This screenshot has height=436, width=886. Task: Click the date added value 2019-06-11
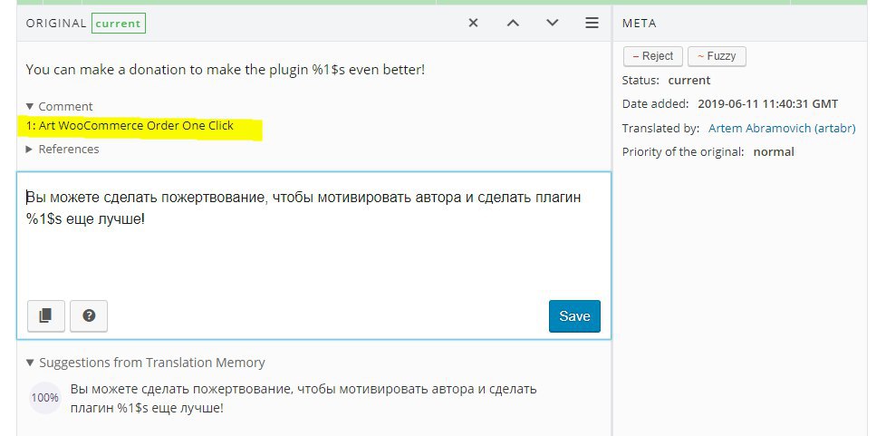point(768,104)
